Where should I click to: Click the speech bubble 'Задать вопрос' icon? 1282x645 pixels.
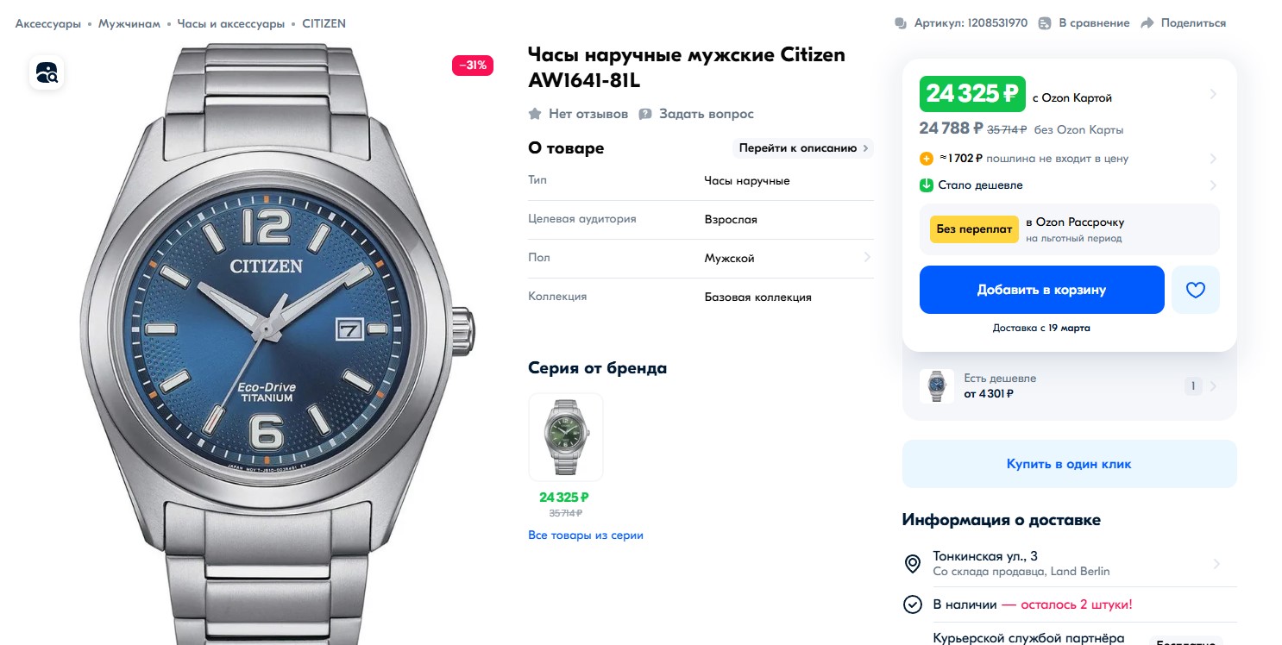pyautogui.click(x=645, y=114)
